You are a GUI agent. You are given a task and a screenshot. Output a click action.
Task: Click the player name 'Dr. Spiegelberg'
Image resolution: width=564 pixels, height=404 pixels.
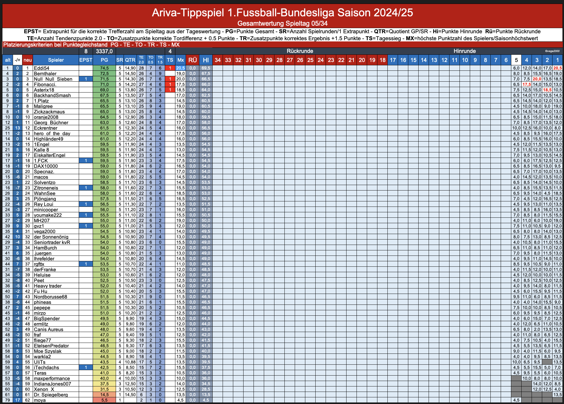click(x=51, y=395)
